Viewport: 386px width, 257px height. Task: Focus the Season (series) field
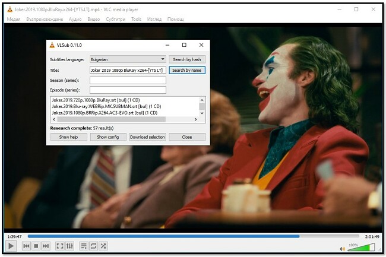pos(128,80)
